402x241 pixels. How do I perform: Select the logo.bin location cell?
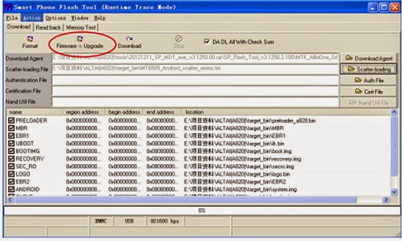coord(237,174)
